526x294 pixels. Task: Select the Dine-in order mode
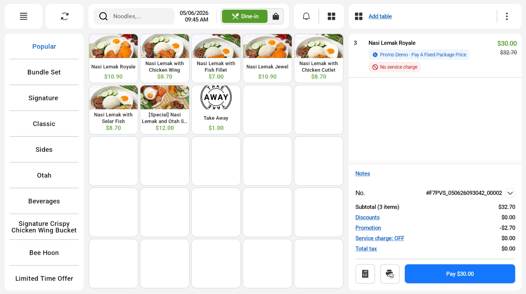(245, 16)
